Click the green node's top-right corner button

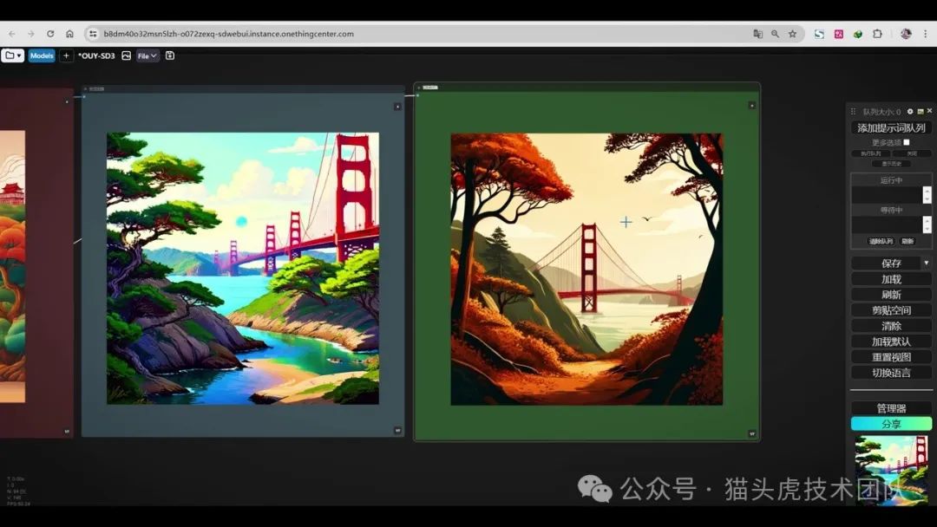[751, 105]
